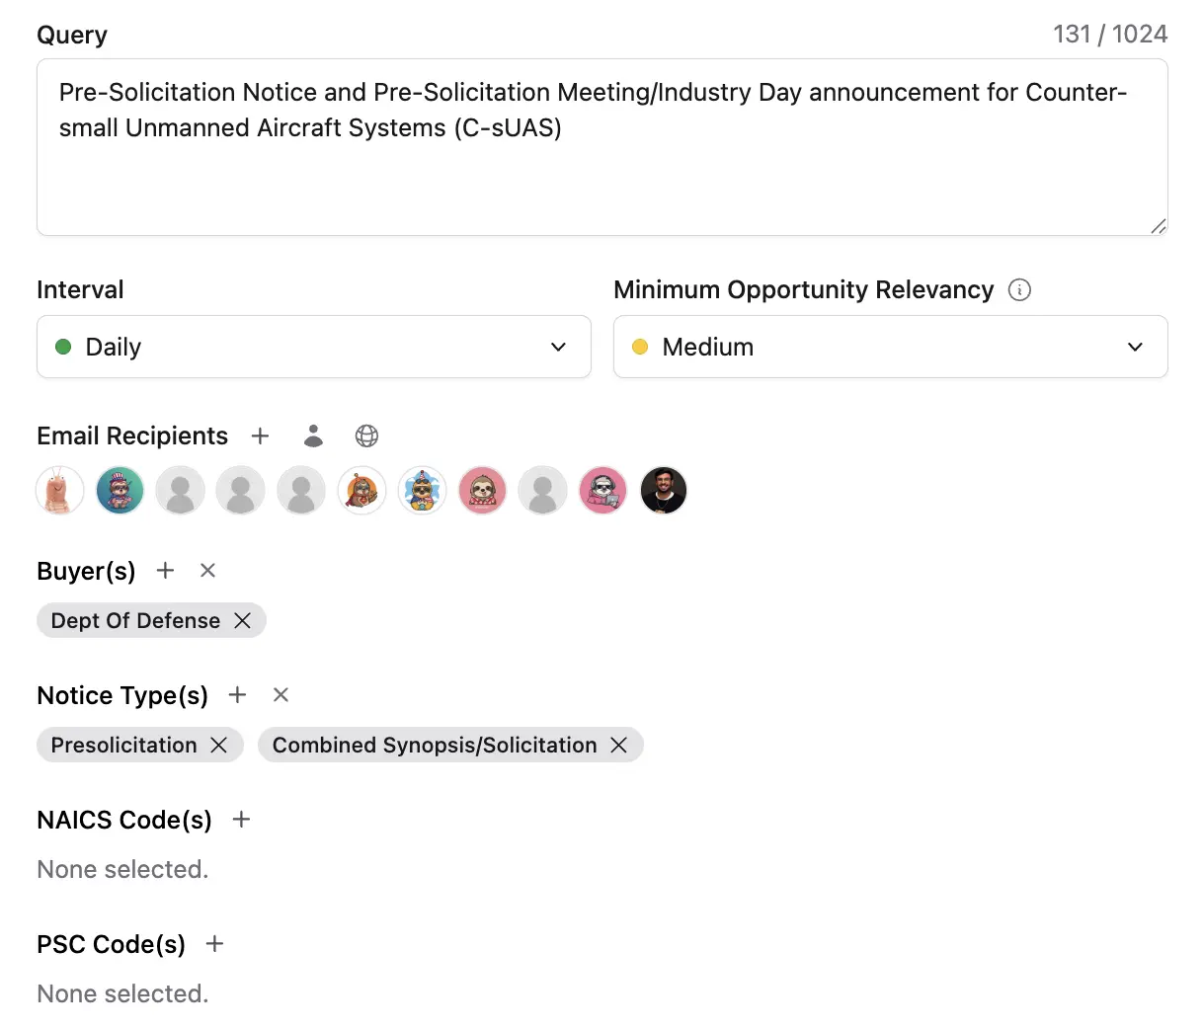Image resolution: width=1203 pixels, height=1029 pixels.
Task: Open the Interval dropdown showing Daily
Action: point(314,347)
